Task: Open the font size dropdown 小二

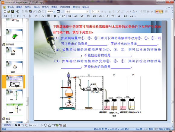Action: coord(99,12)
